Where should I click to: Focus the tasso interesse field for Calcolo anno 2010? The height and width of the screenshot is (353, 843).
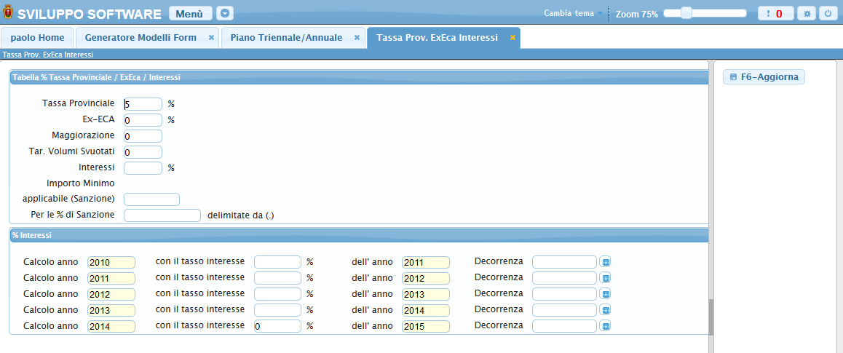(277, 262)
